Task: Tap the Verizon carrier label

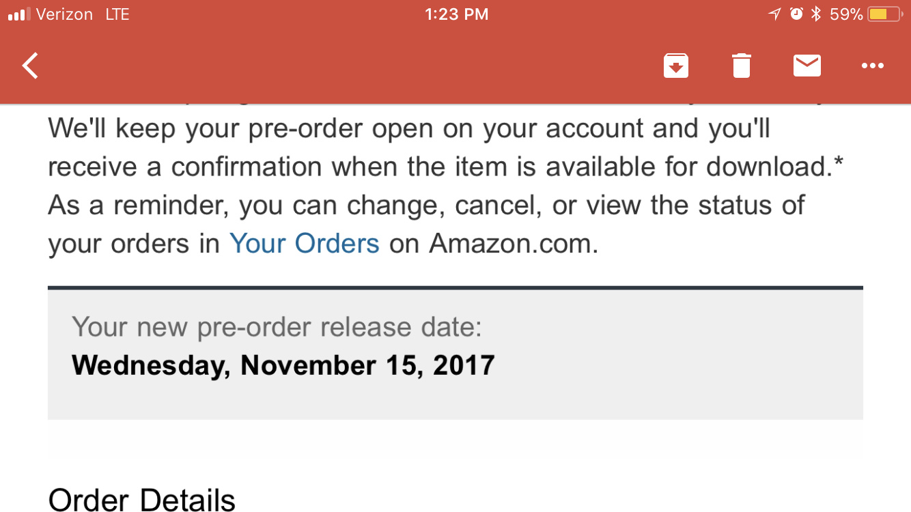Action: coord(64,14)
